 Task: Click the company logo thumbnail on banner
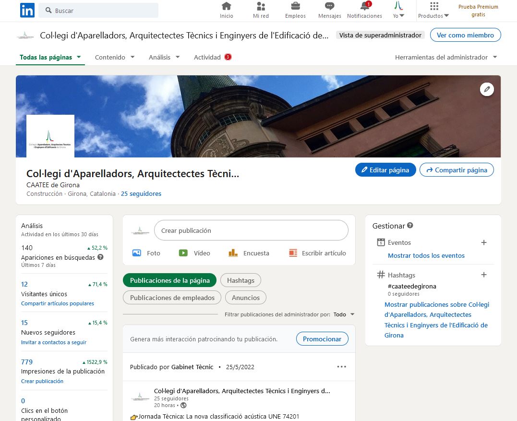tap(50, 136)
